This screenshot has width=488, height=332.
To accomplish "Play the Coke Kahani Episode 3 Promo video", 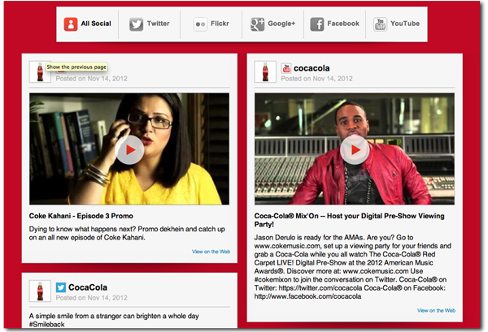I will tap(129, 150).
